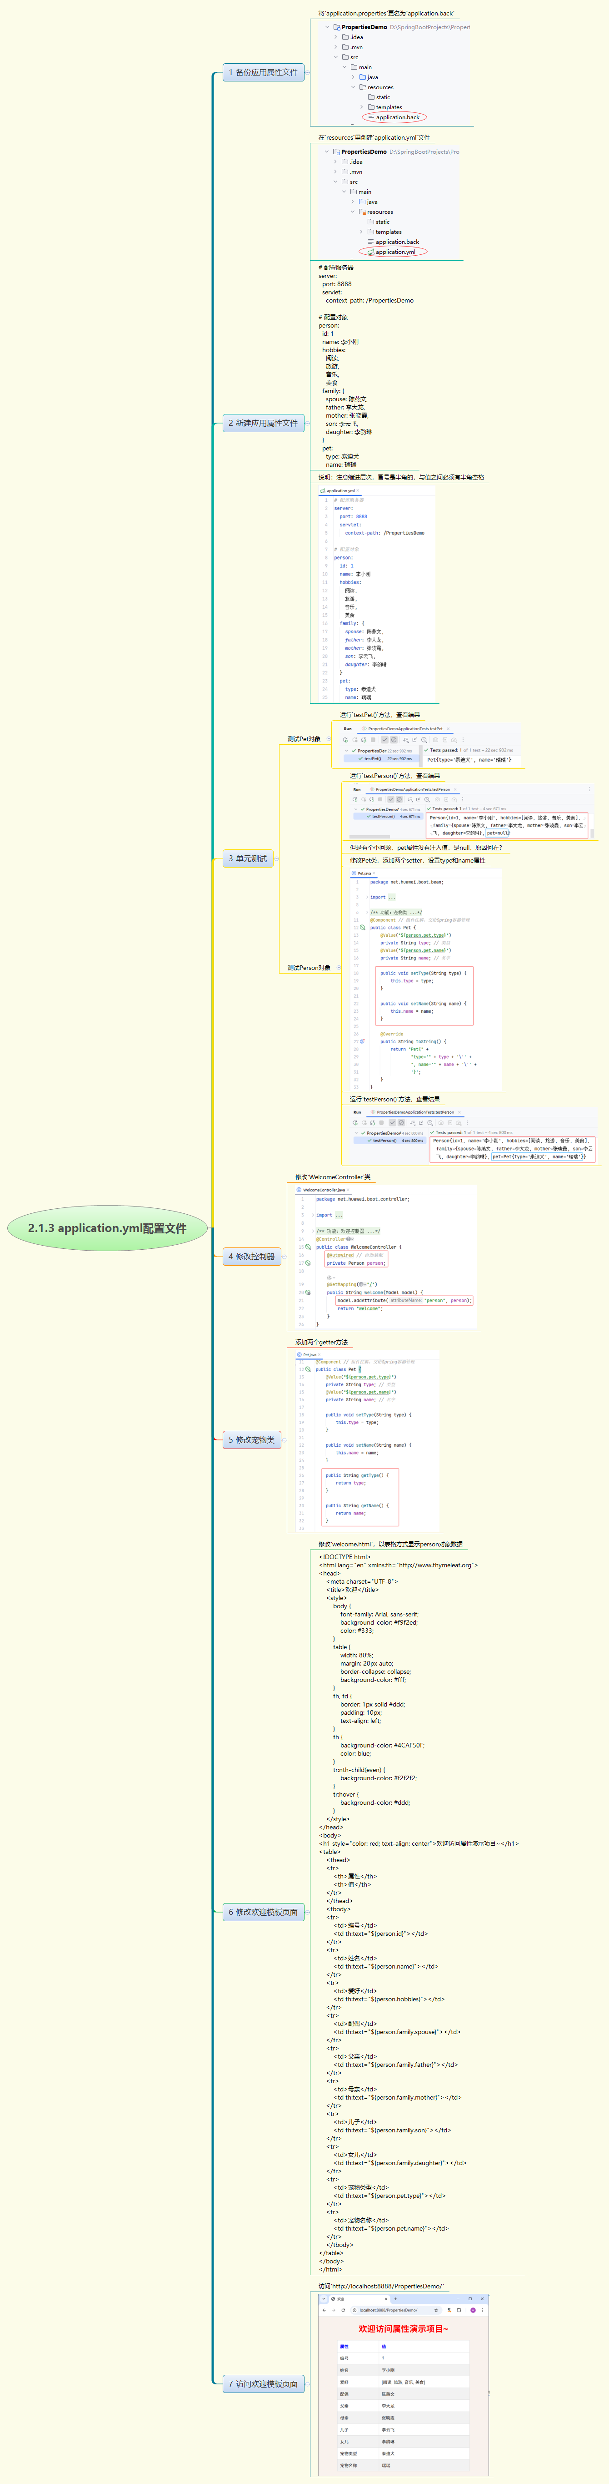This screenshot has width=609, height=2484.
Task: Expand .idea in the tree containing application.yml
Action: [335, 162]
